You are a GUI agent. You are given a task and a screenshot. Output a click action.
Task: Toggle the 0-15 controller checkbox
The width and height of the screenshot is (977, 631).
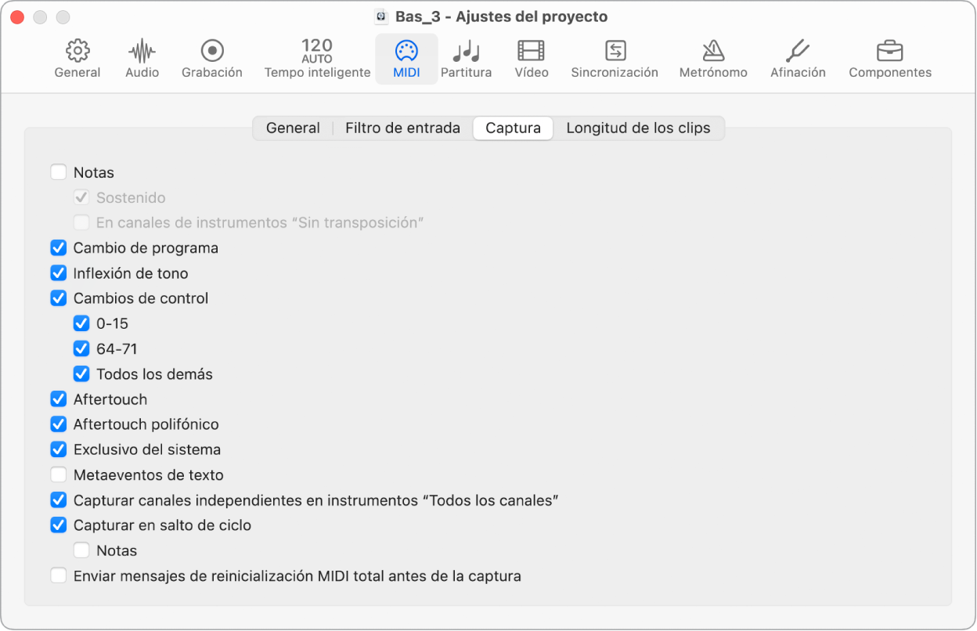[81, 323]
